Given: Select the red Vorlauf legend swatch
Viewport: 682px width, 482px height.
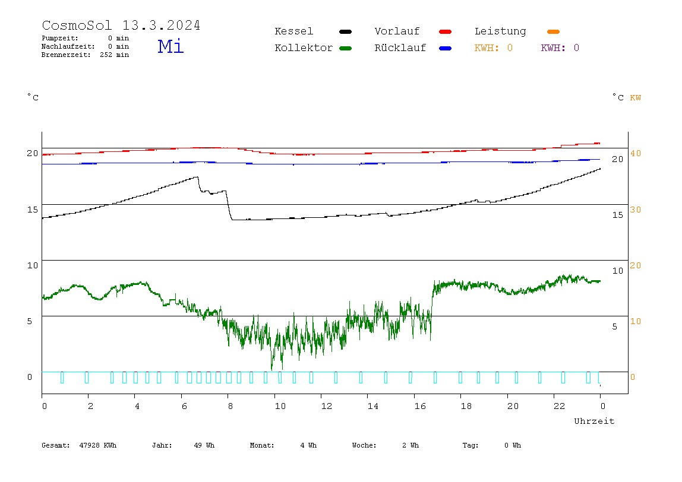Looking at the screenshot, I should pyautogui.click(x=446, y=31).
